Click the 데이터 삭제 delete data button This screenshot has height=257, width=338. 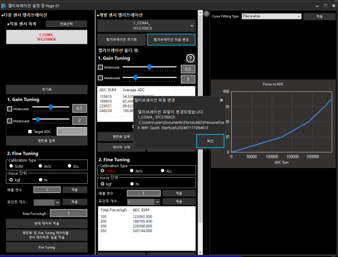(116, 147)
